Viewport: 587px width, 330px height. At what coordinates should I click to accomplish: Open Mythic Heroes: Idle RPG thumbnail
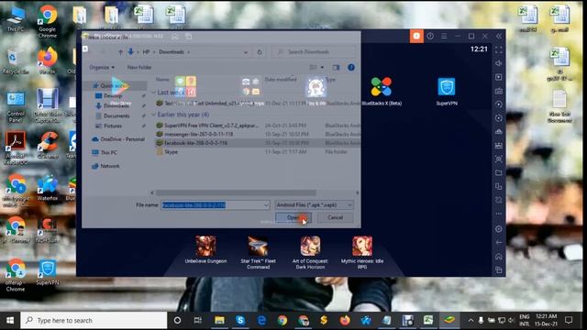pyautogui.click(x=362, y=253)
